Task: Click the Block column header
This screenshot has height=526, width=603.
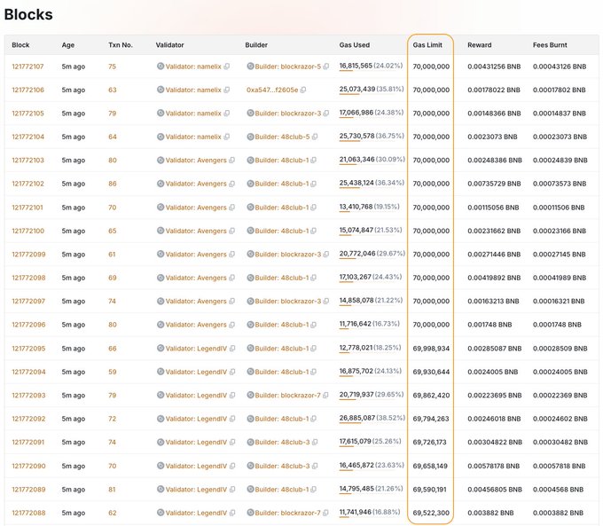Action: [x=20, y=45]
